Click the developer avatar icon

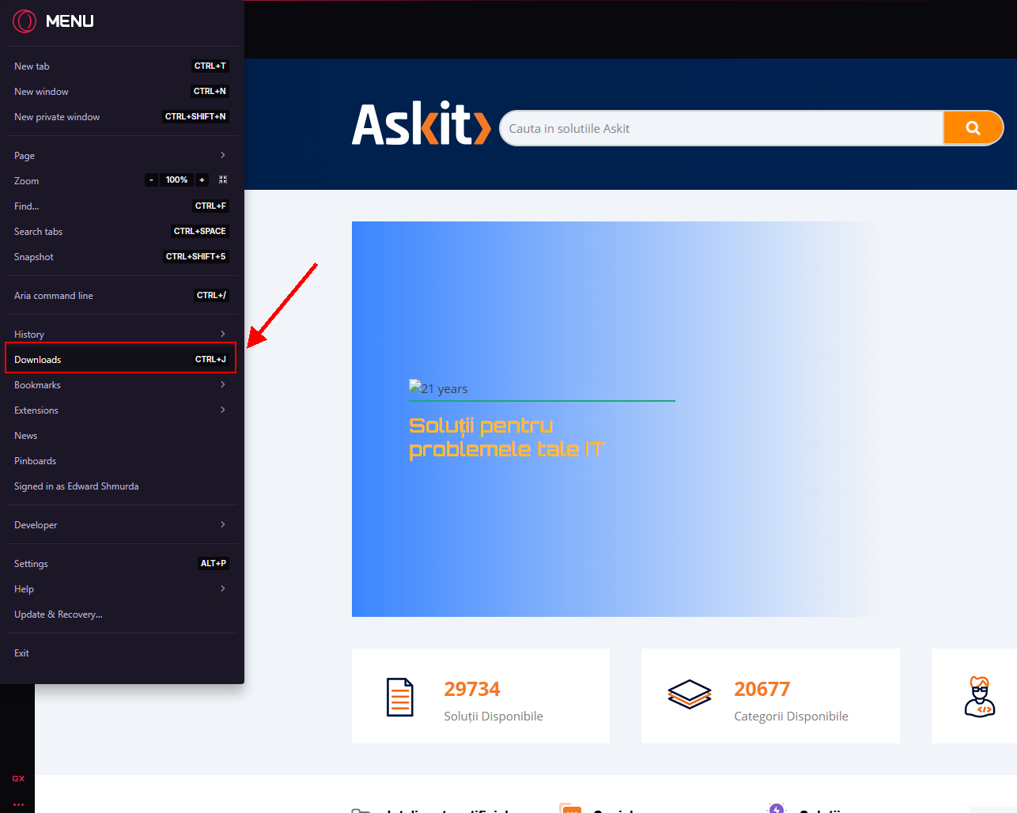979,697
